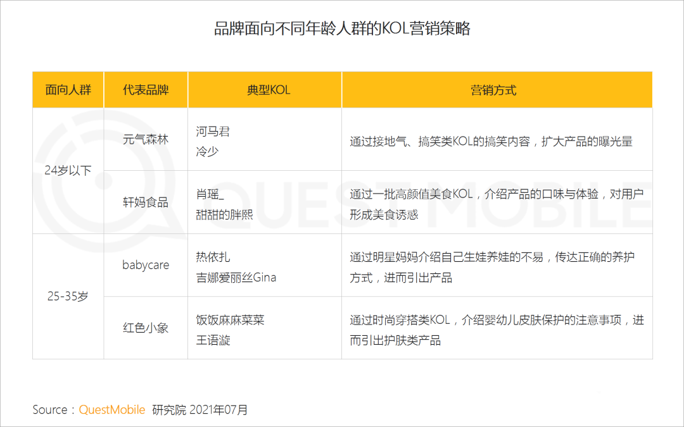
Task: Click 元气森林 marketing text about 搞笑类KOL
Action: [x=491, y=141]
